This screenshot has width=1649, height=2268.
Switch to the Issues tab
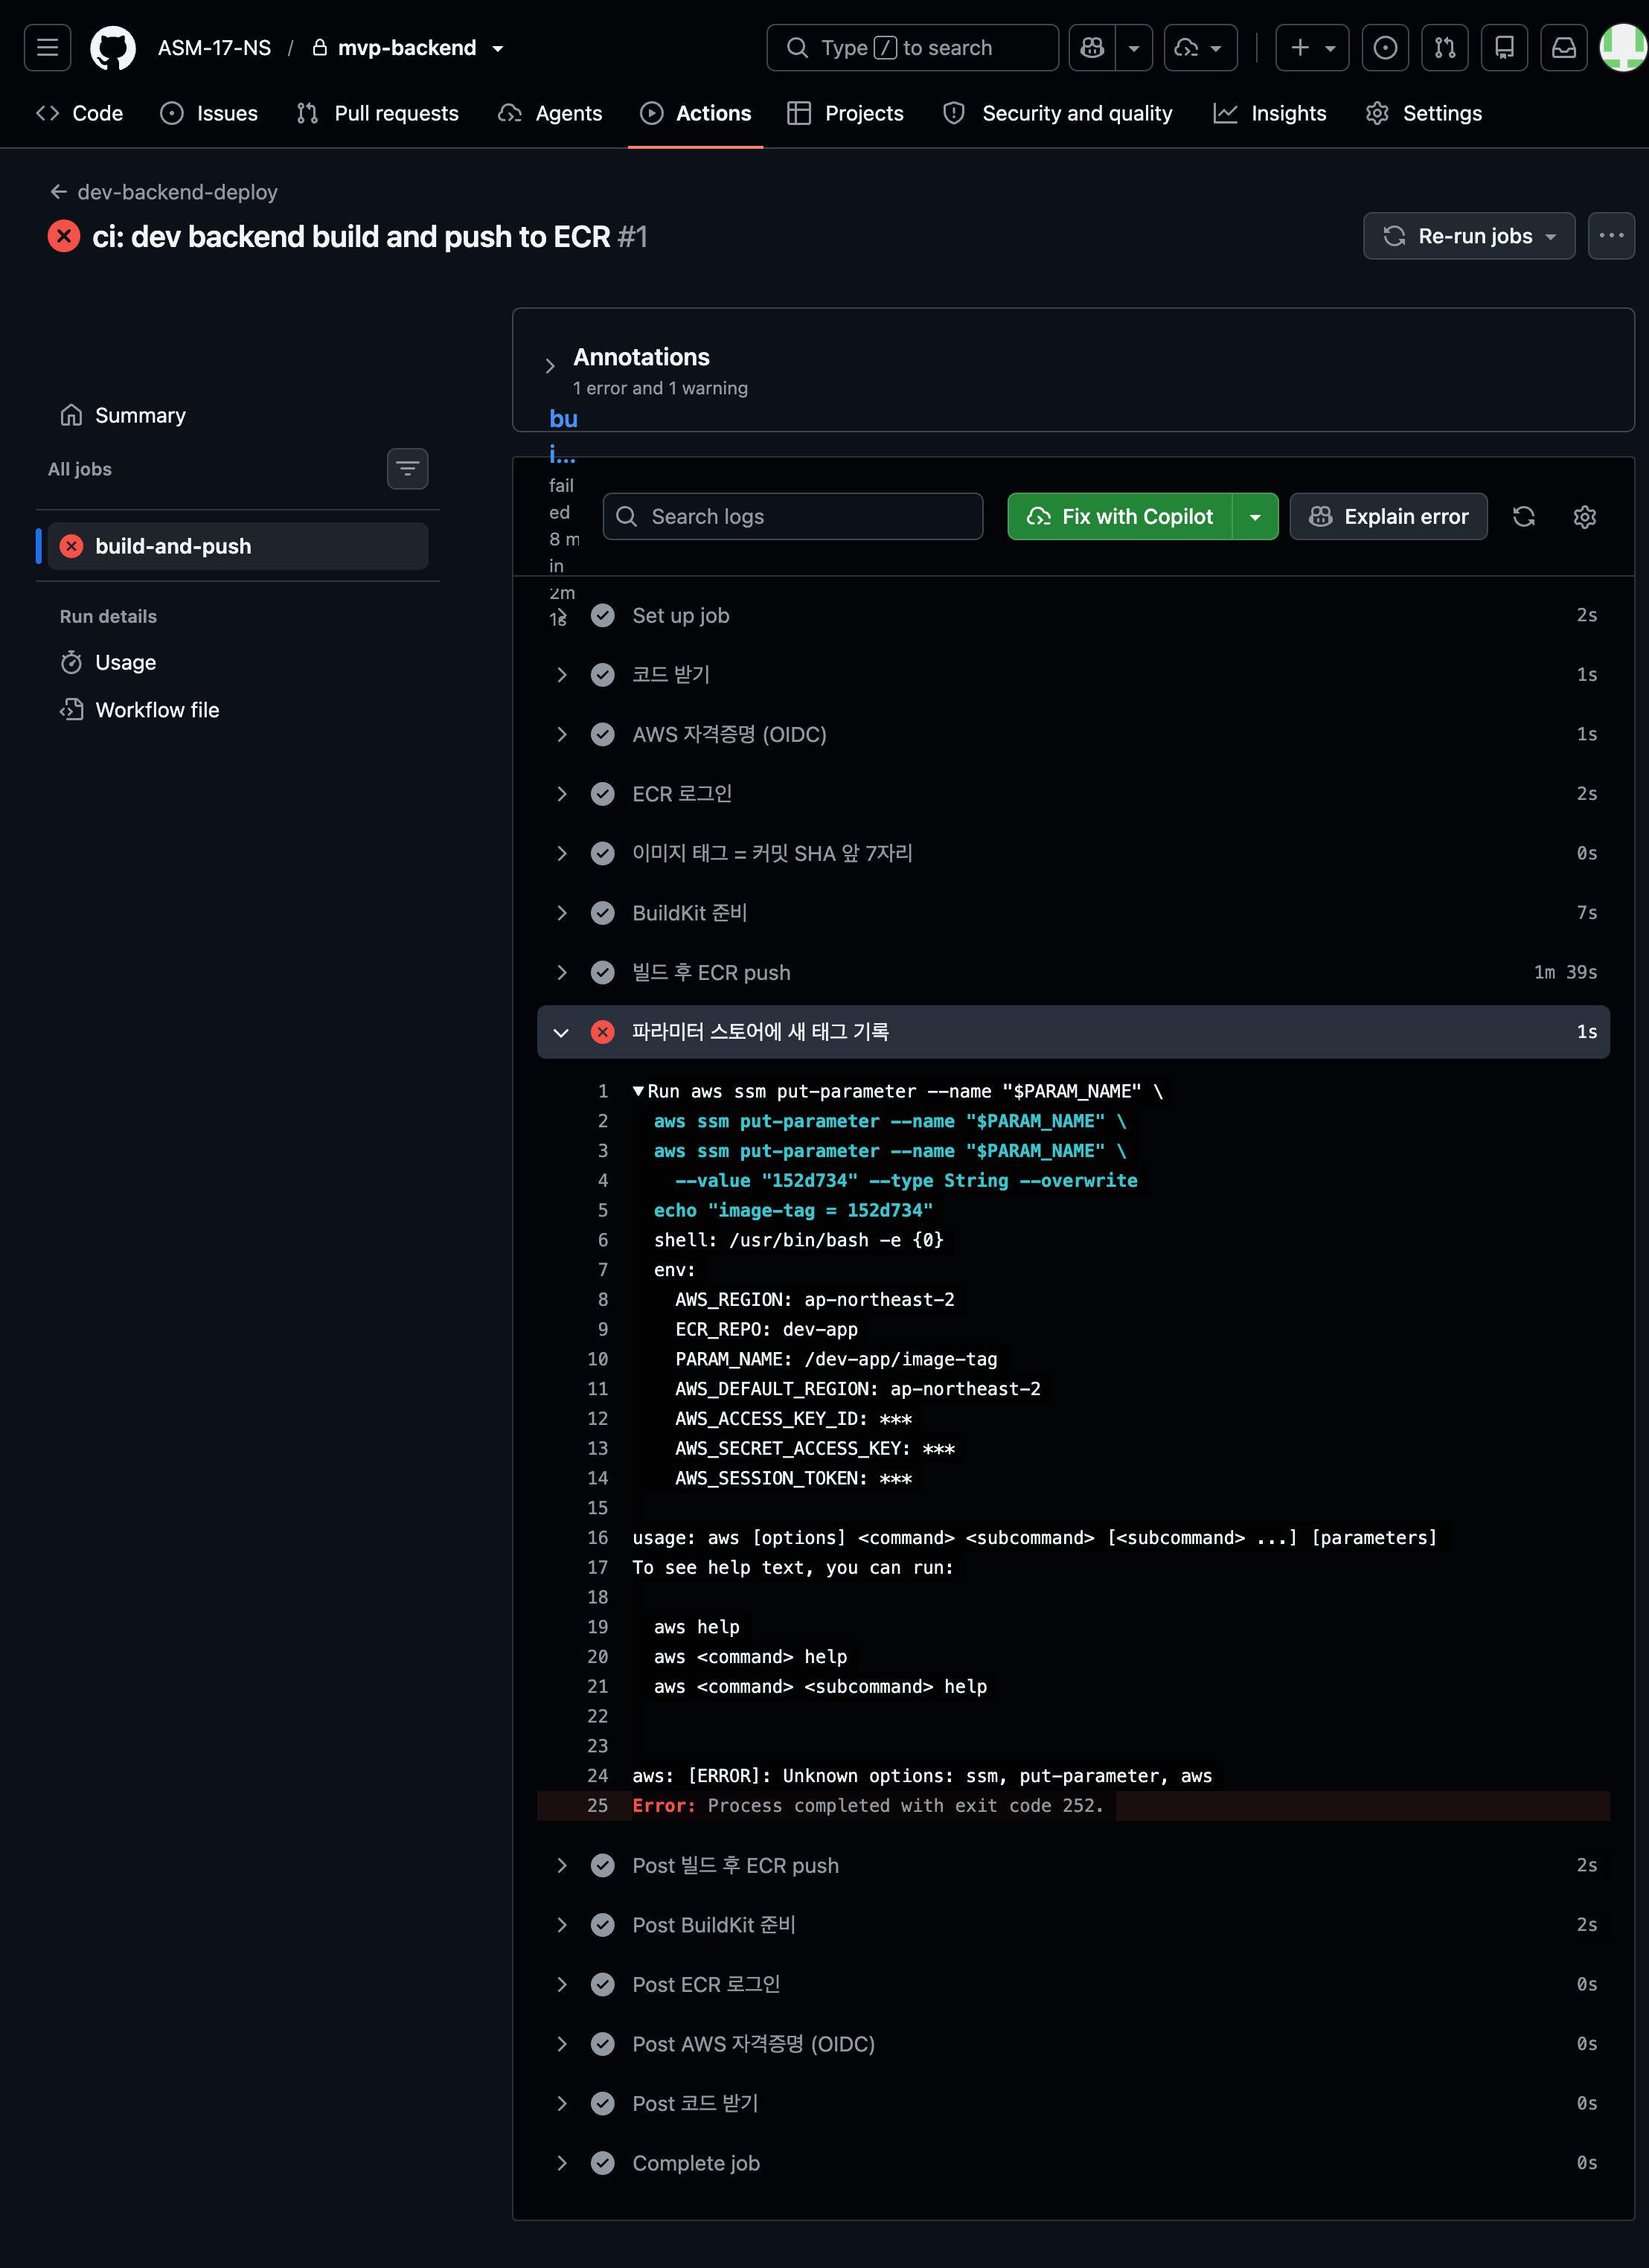pos(209,113)
